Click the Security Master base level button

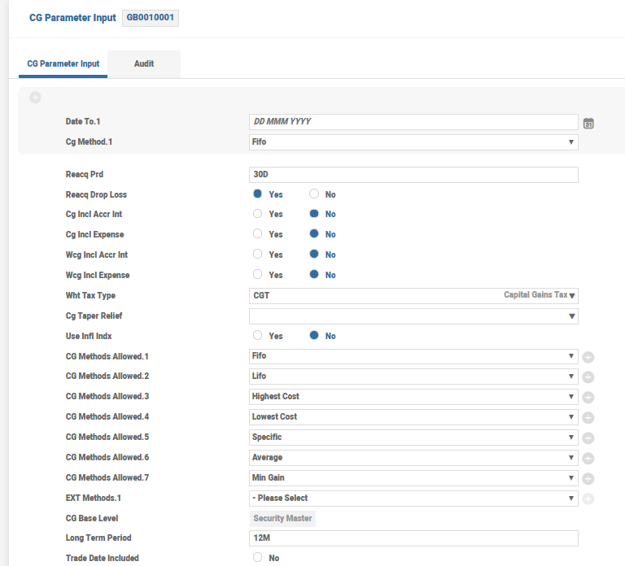tap(282, 518)
